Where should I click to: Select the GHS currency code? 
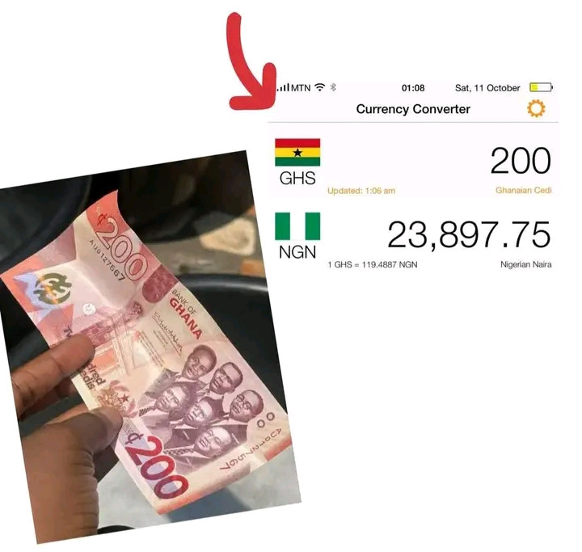coord(297,179)
